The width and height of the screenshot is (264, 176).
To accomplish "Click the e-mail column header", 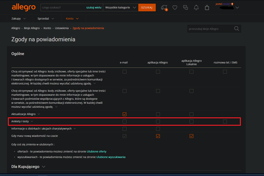I will [124, 63].
